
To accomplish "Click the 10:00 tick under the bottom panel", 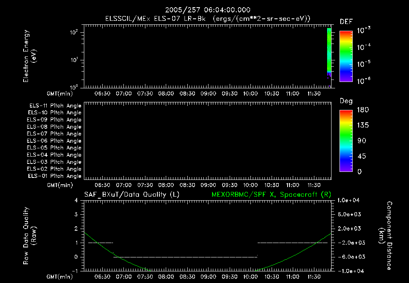I will (x=250, y=277).
